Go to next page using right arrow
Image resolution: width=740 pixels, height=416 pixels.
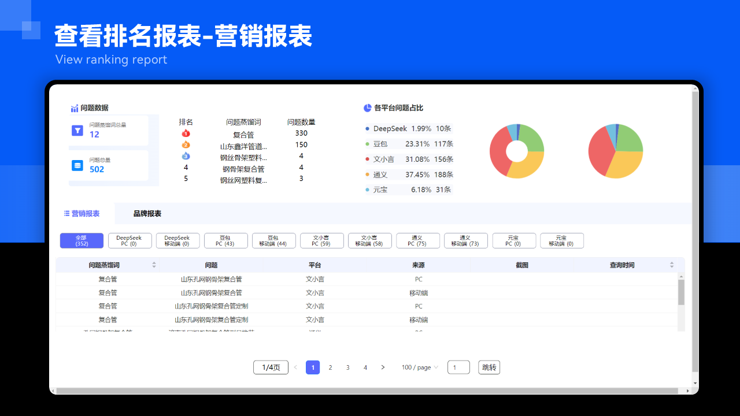click(x=383, y=367)
